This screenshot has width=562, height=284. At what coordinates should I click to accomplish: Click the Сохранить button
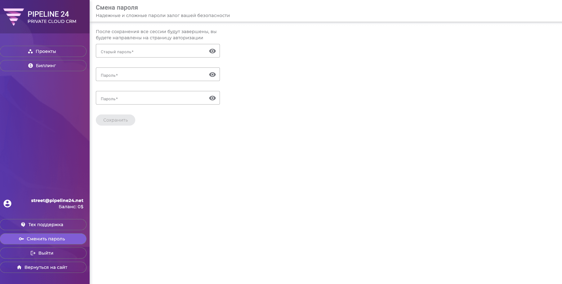click(x=115, y=120)
